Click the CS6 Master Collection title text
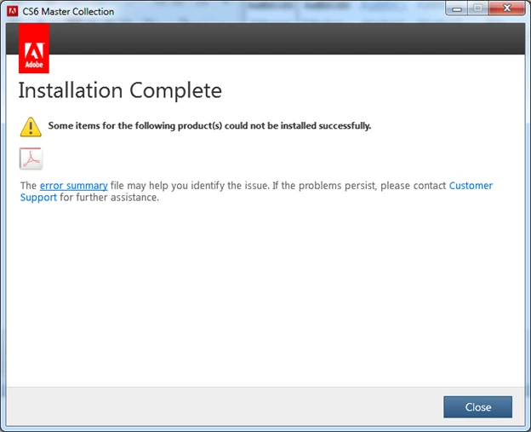Image resolution: width=531 pixels, height=432 pixels. coord(68,12)
